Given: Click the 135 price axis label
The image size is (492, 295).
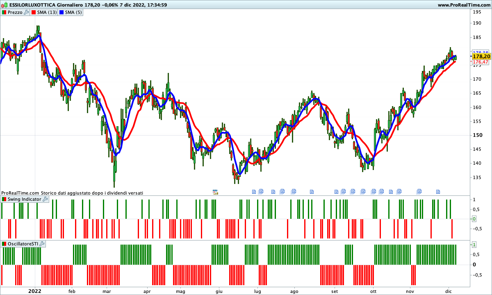Looking at the screenshot, I should point(477,177).
